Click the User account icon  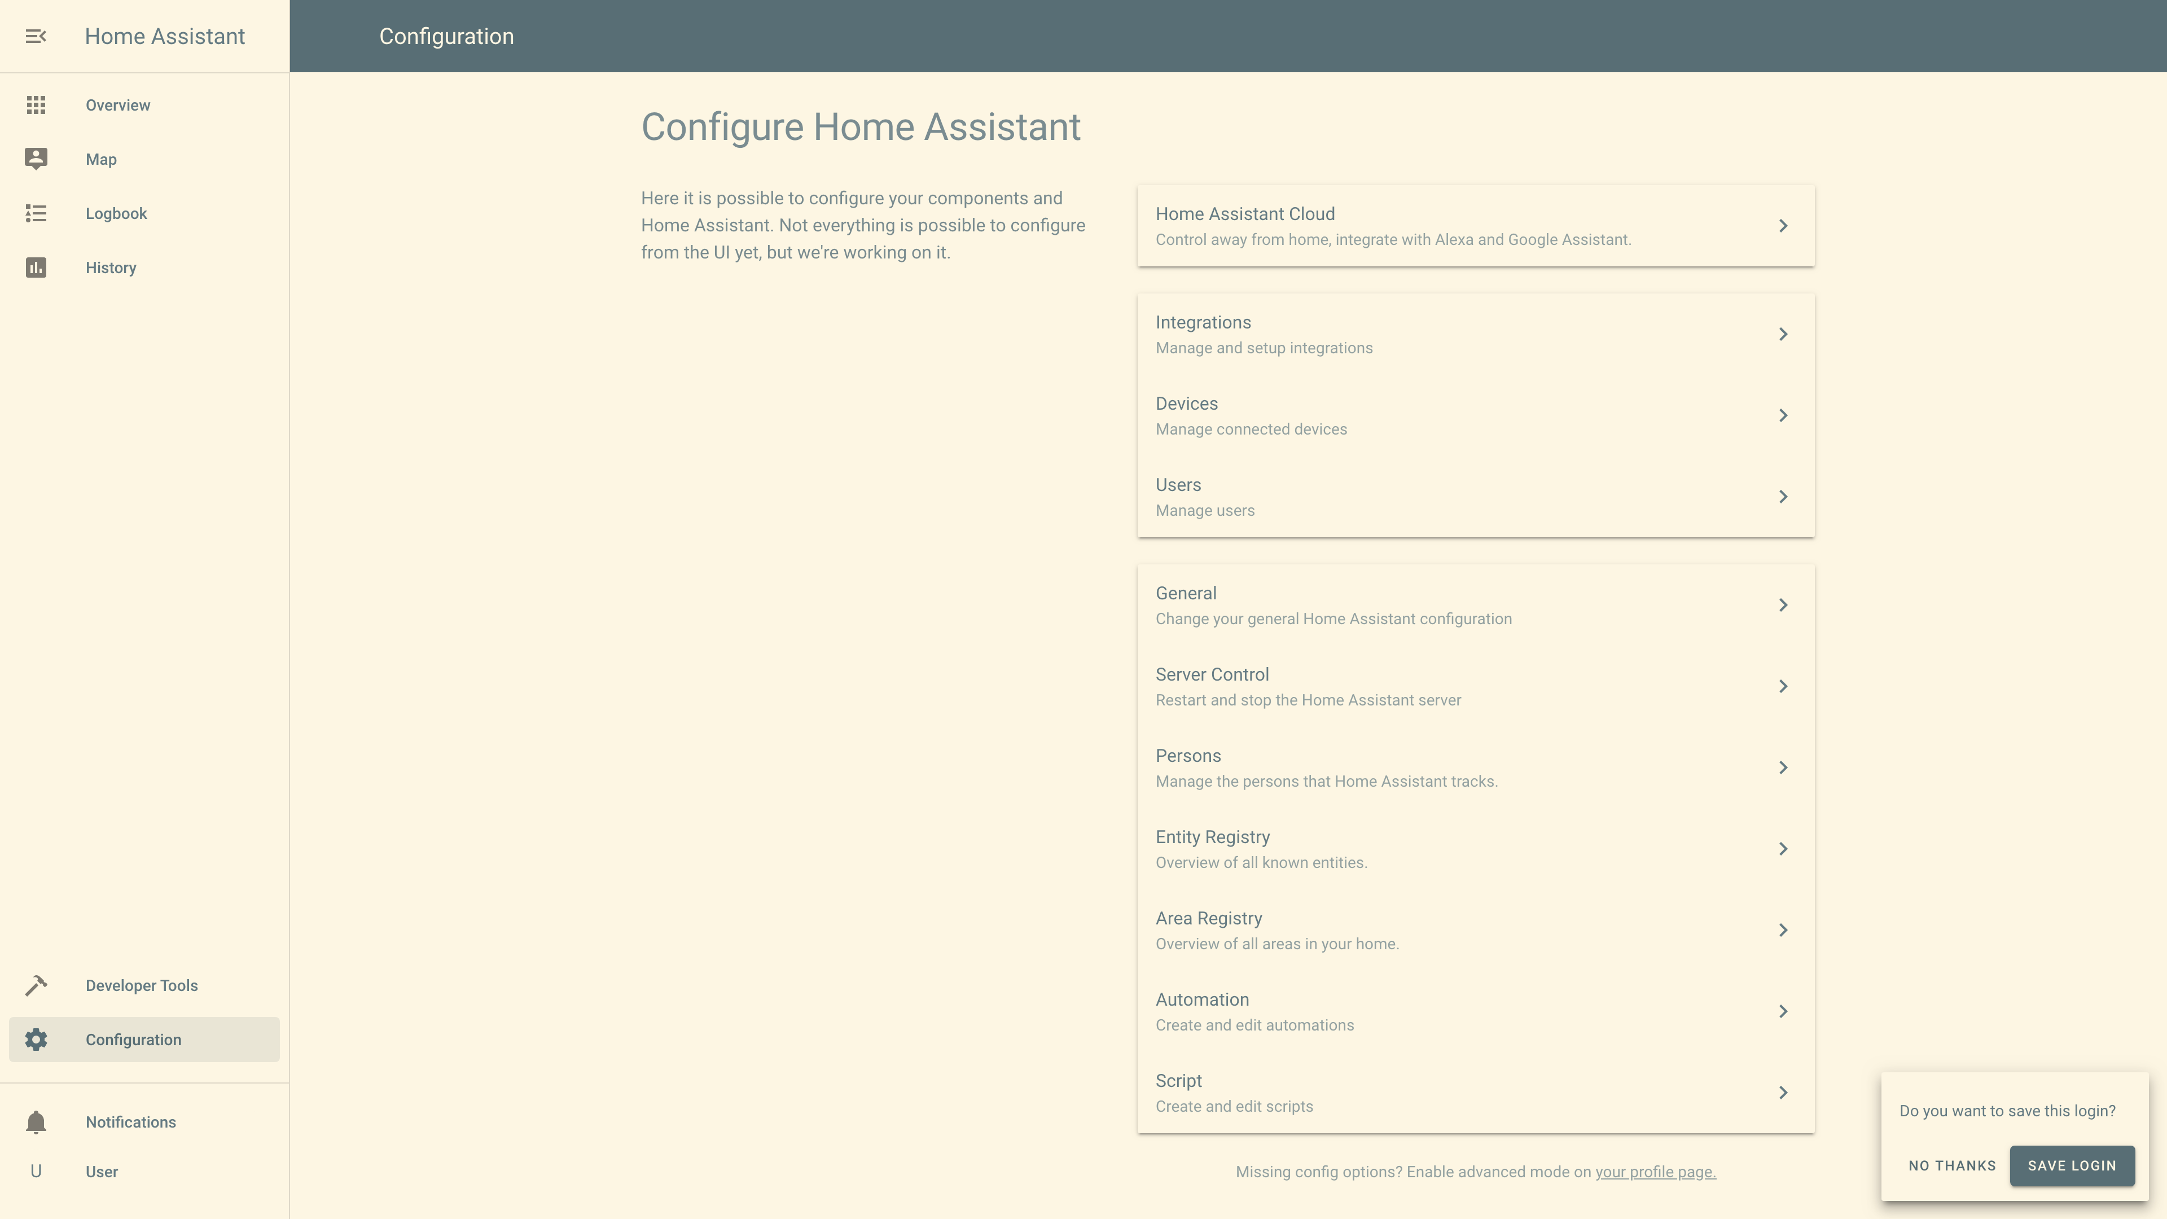(x=36, y=1172)
